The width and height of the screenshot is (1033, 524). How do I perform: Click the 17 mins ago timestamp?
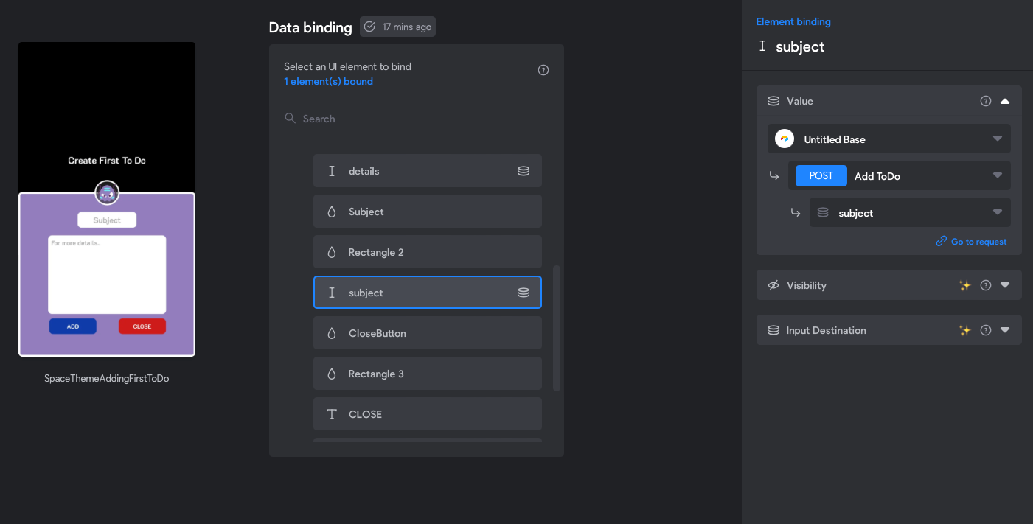(x=407, y=27)
